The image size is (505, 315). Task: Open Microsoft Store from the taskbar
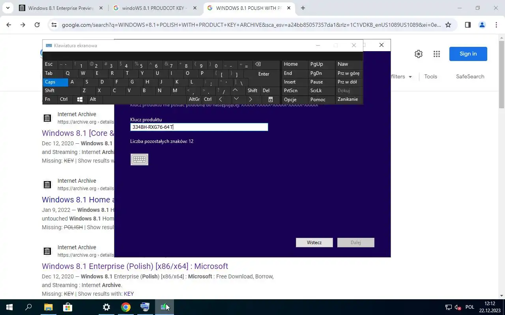(67, 307)
